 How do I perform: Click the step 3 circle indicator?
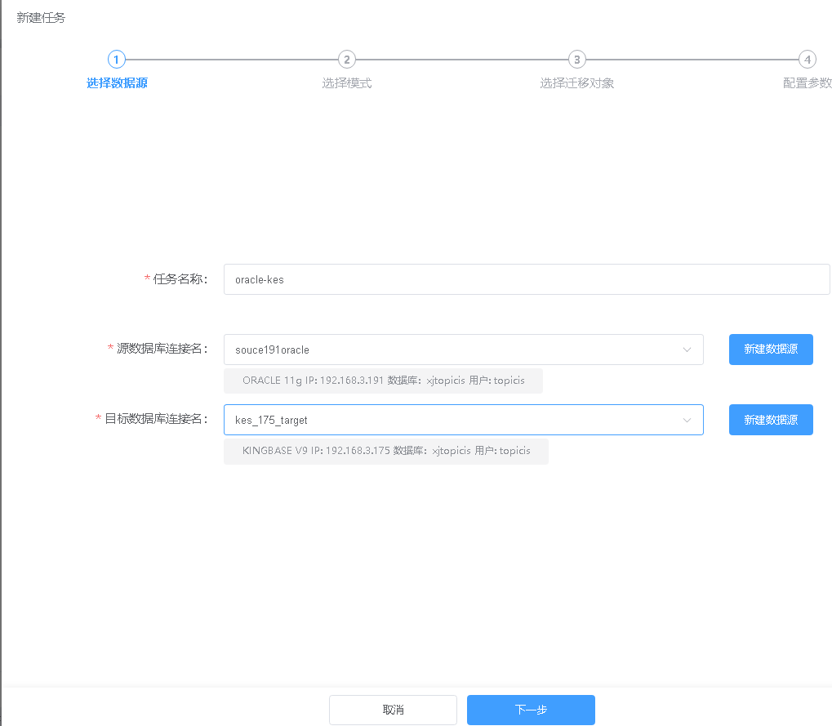(577, 60)
